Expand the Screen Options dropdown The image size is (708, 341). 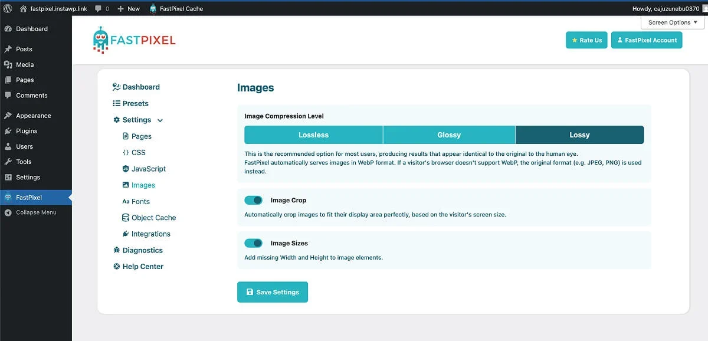[x=673, y=22]
